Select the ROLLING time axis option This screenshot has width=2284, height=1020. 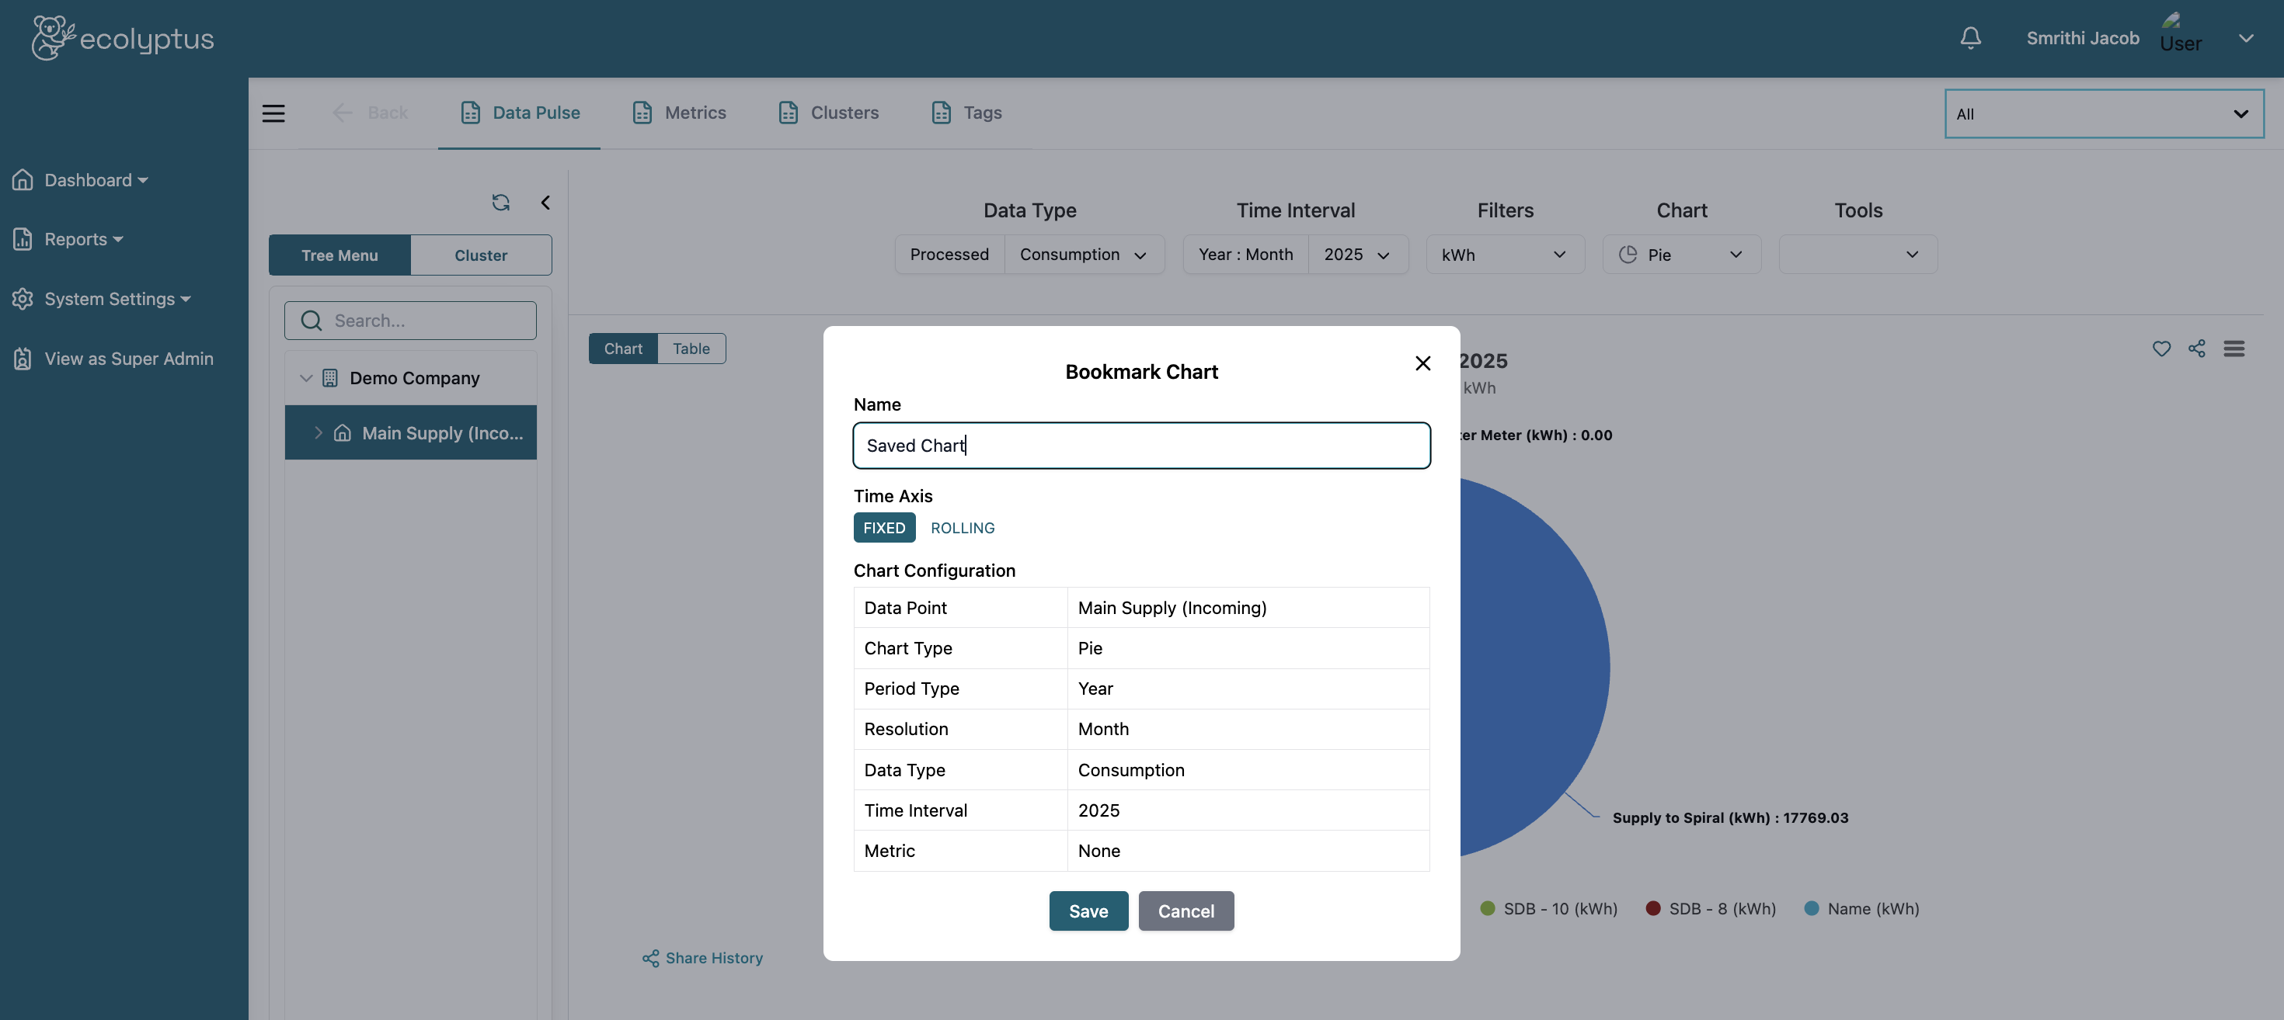[962, 527]
